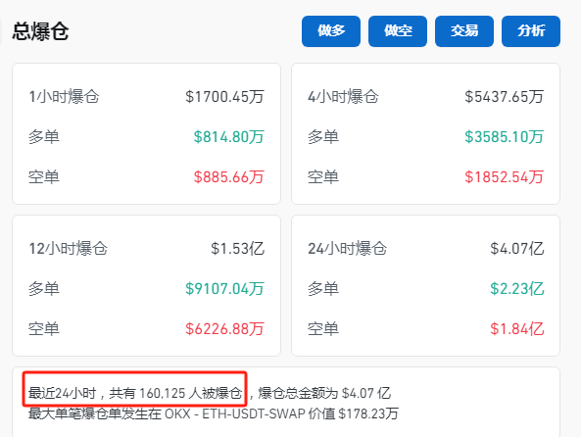The height and width of the screenshot is (437, 581).
Task: Click the $1.53亿 total value
Action: tap(237, 248)
